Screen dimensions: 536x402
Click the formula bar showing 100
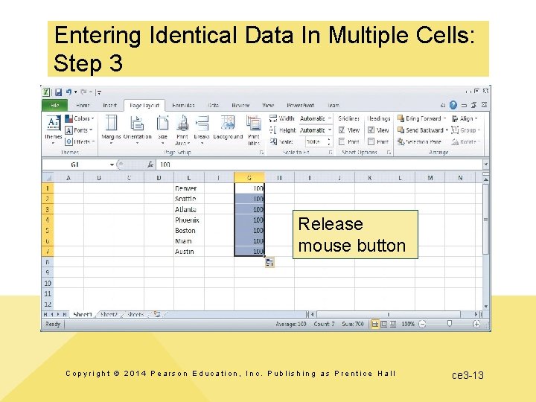click(319, 165)
